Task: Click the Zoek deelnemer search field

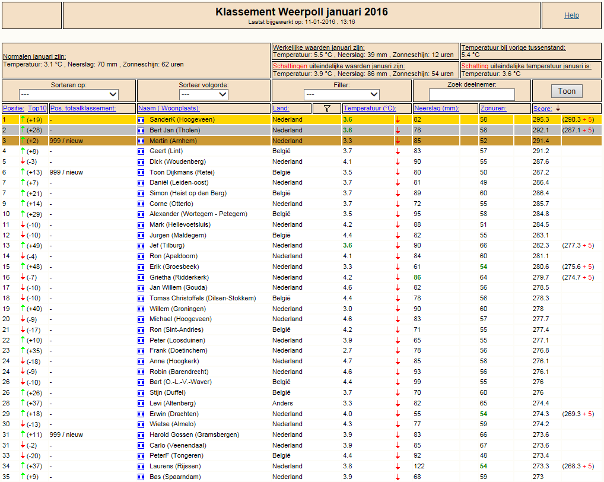Action: (472, 94)
